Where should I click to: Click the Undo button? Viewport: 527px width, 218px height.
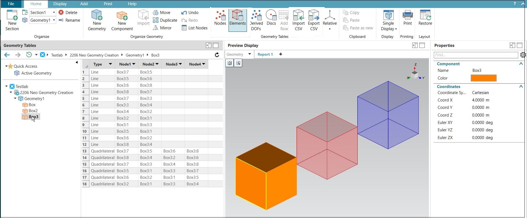point(190,13)
